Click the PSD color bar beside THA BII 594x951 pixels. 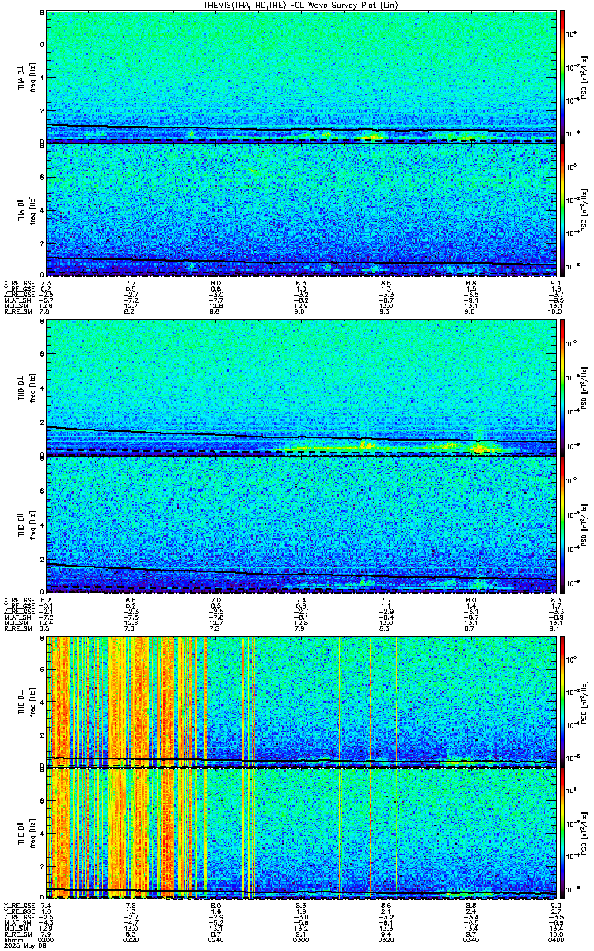[562, 211]
